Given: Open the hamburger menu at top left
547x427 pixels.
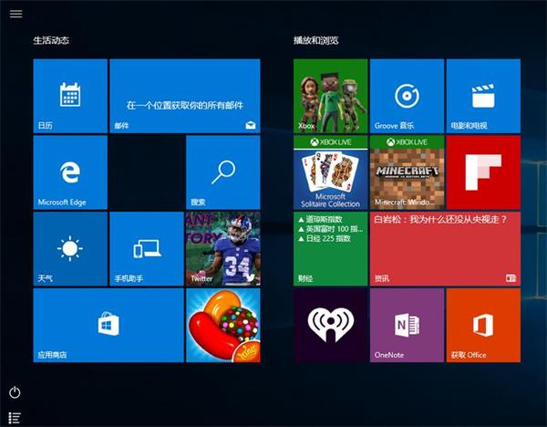Looking at the screenshot, I should pyautogui.click(x=15, y=14).
